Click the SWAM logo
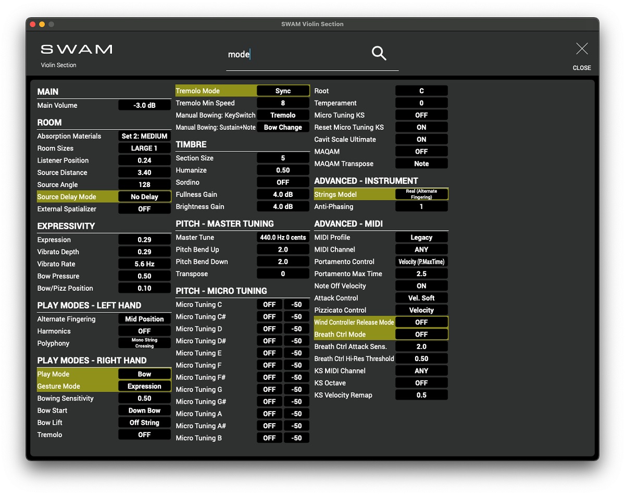Image resolution: width=625 pixels, height=495 pixels. point(77,49)
